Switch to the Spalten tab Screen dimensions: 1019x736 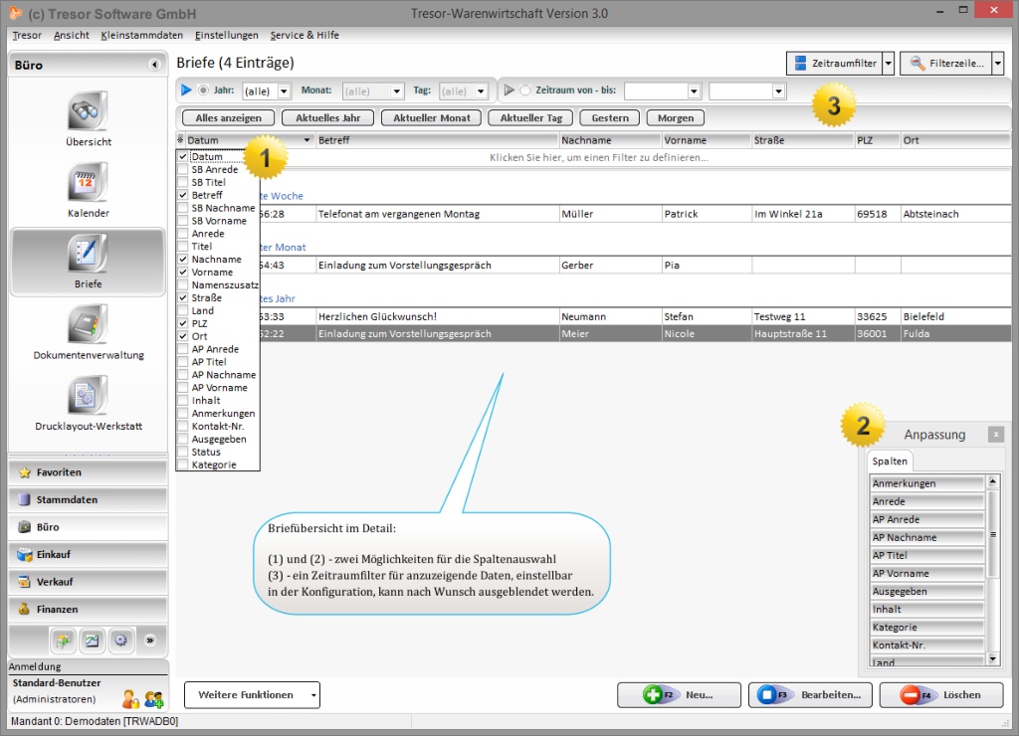click(x=889, y=462)
